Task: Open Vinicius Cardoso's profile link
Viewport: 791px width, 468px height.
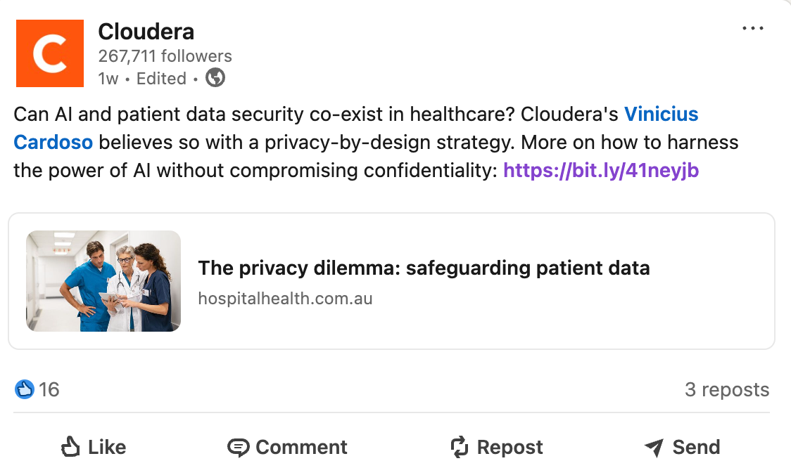Action: click(x=661, y=114)
